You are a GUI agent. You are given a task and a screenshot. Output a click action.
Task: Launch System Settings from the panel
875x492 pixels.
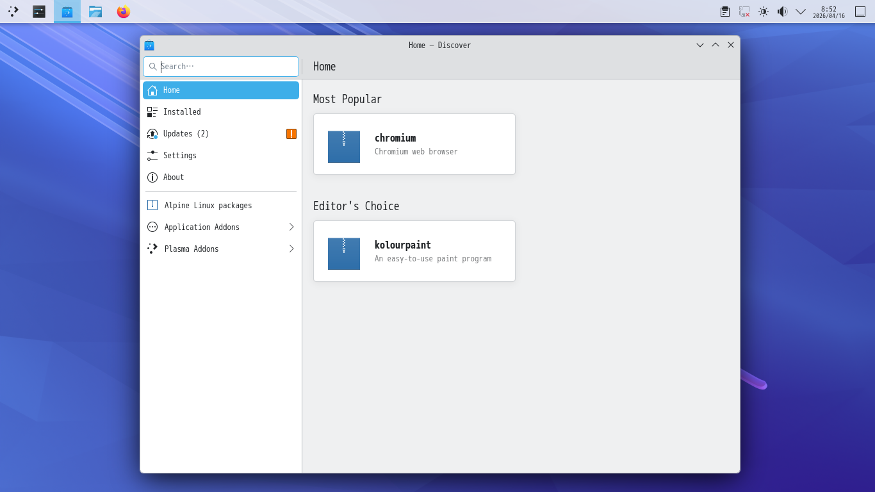click(x=39, y=12)
